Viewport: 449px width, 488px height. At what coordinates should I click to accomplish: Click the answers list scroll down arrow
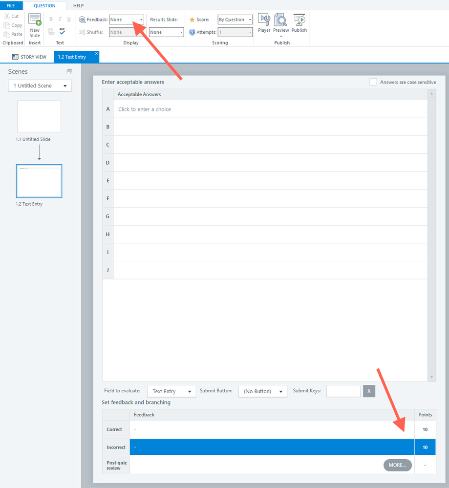(x=431, y=377)
